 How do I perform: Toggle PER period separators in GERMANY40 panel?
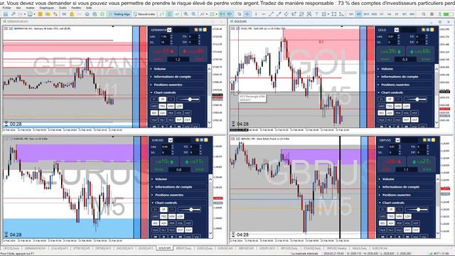coord(171,113)
